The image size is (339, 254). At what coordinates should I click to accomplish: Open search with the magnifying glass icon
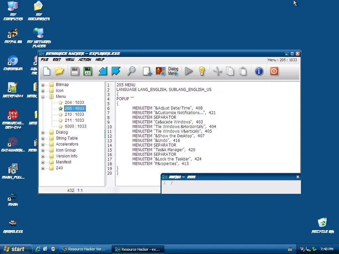[131, 71]
